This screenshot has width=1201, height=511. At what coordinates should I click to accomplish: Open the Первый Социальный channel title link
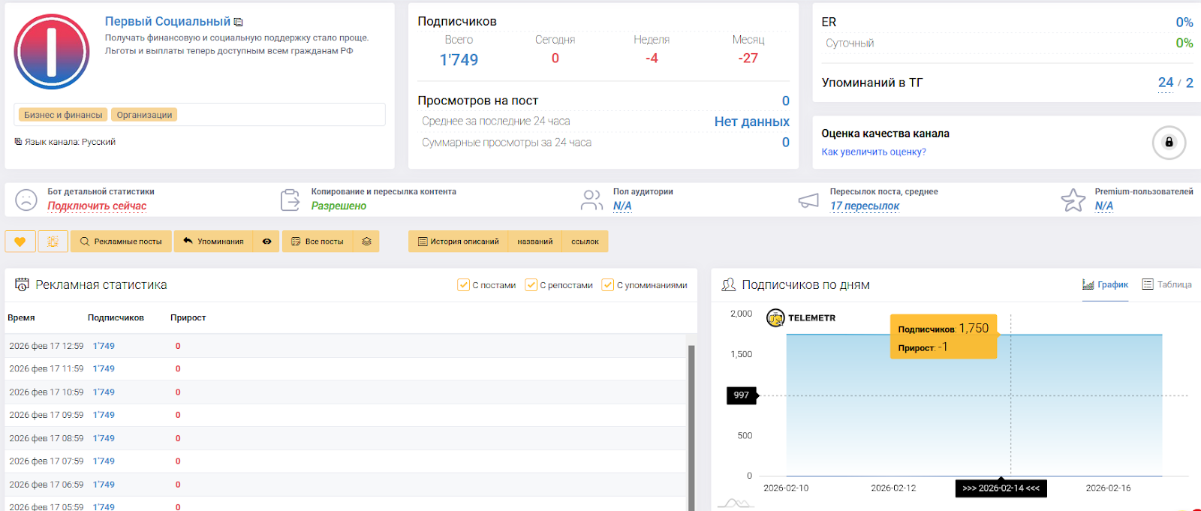pyautogui.click(x=167, y=22)
